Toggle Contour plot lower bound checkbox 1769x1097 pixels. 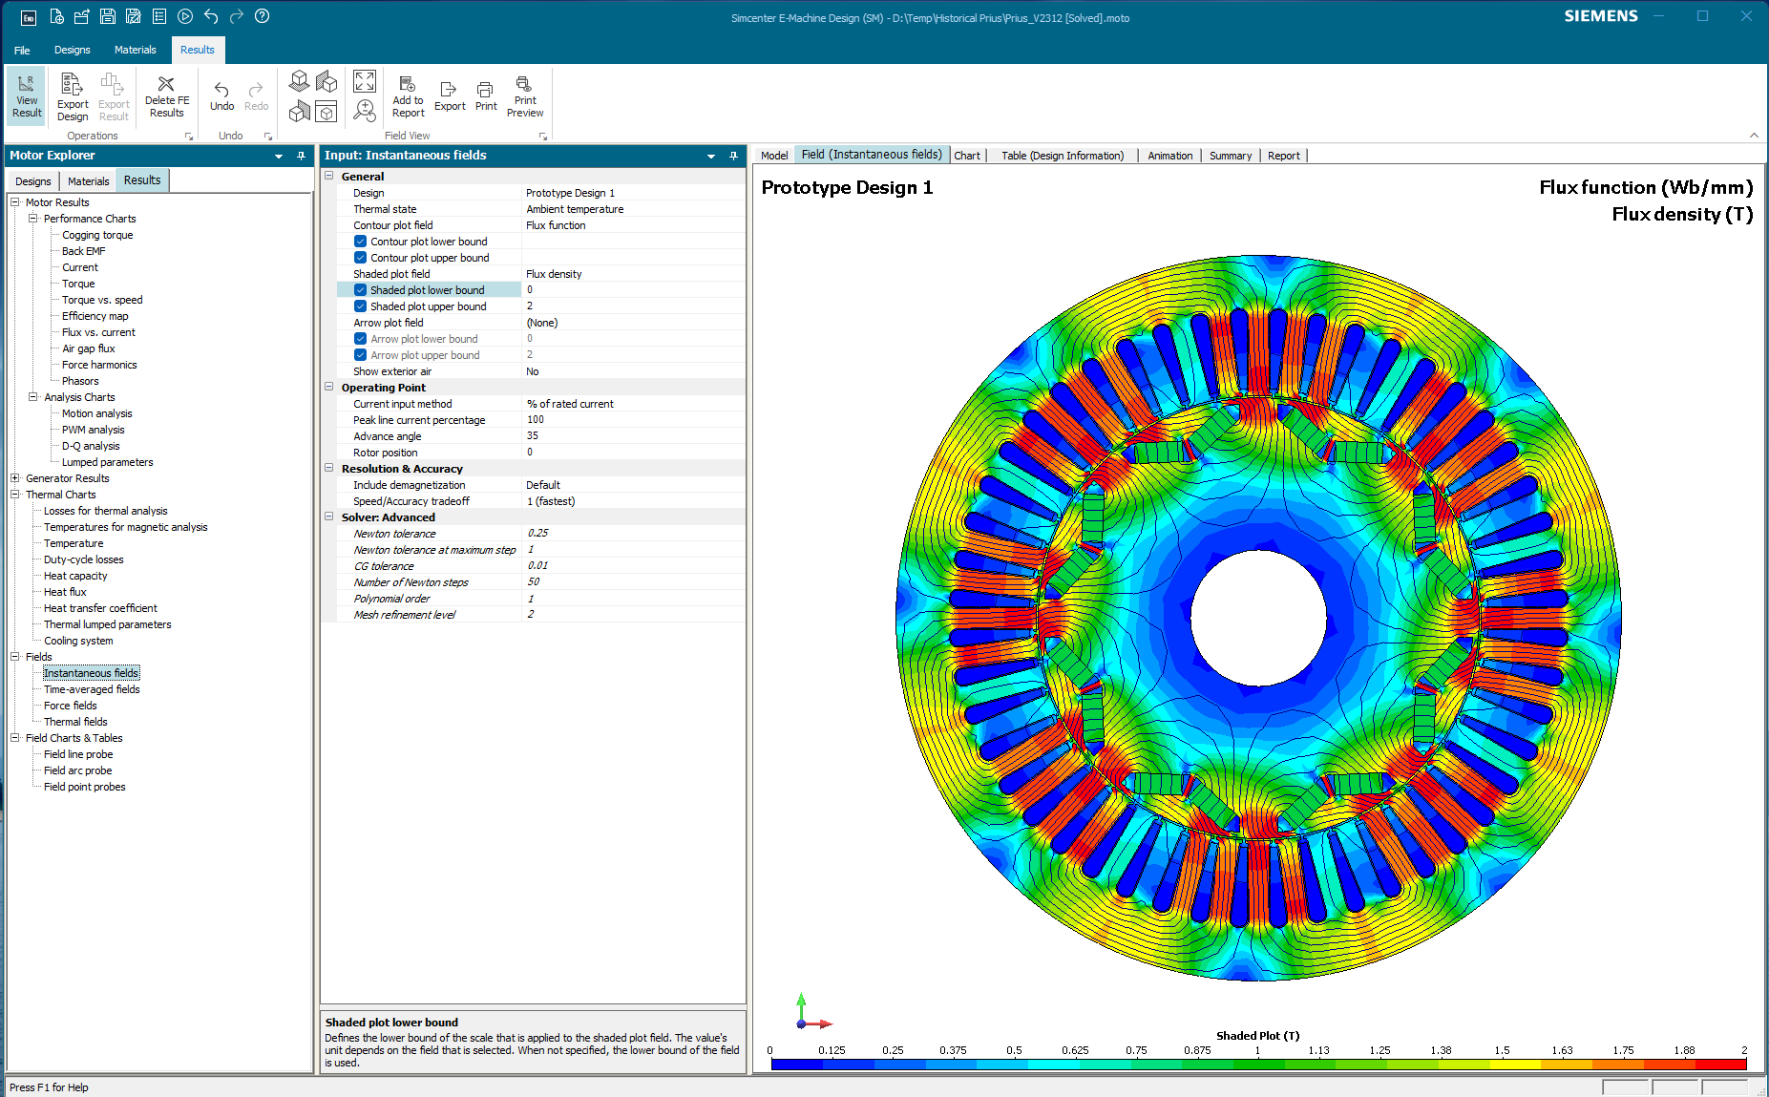[x=360, y=242]
